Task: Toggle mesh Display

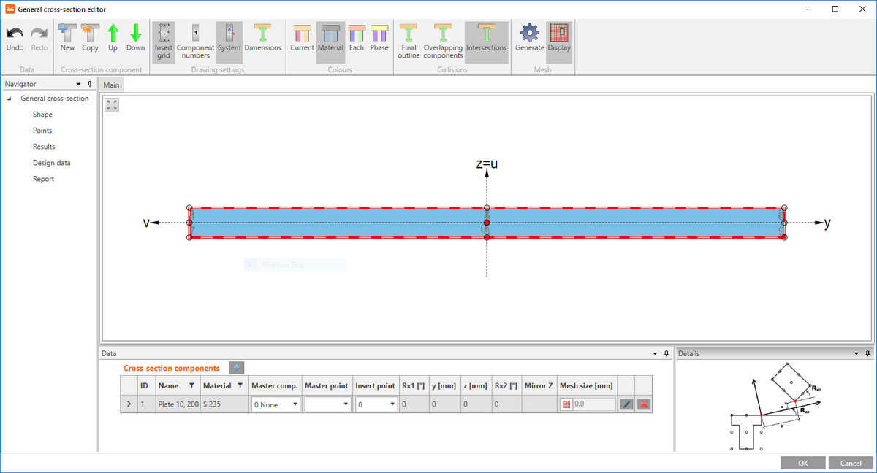Action: pyautogui.click(x=559, y=40)
